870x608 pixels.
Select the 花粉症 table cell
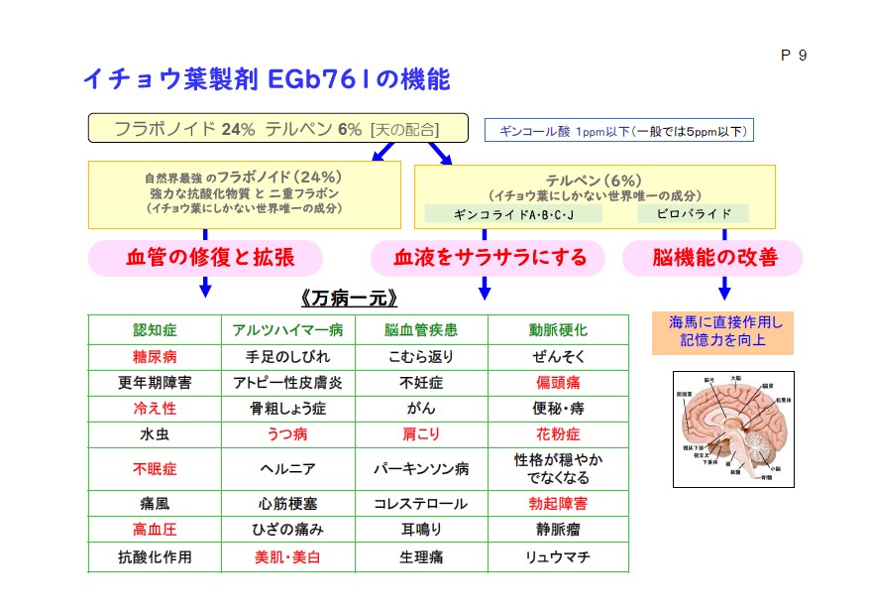pos(558,434)
